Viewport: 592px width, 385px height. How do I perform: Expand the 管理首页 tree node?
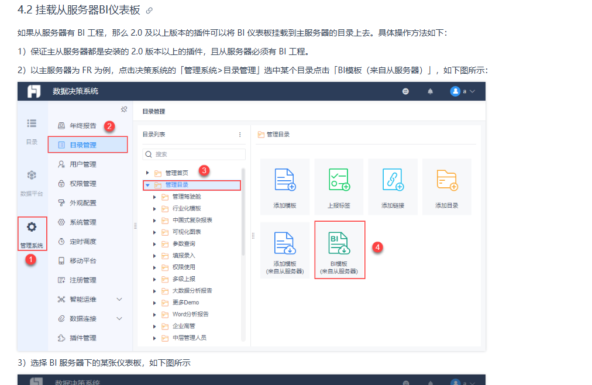point(147,173)
